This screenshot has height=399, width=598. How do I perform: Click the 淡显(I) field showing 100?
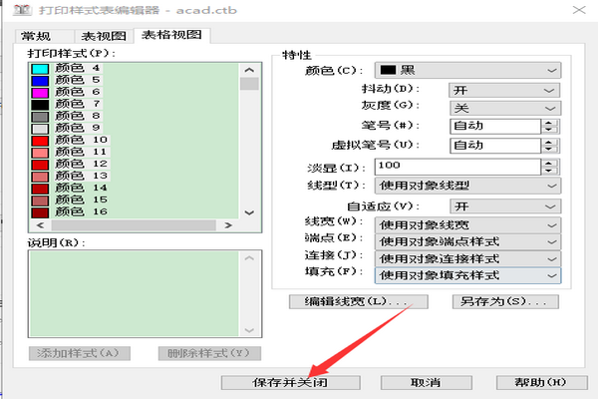[x=458, y=167]
